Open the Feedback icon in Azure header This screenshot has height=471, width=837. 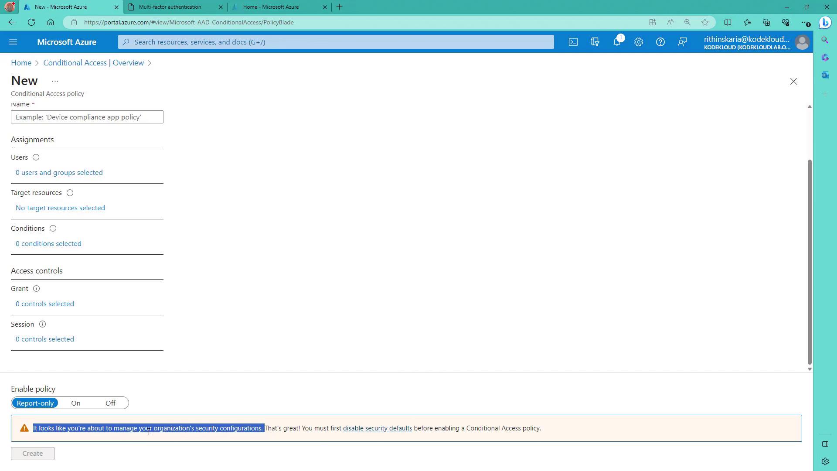pos(682,42)
